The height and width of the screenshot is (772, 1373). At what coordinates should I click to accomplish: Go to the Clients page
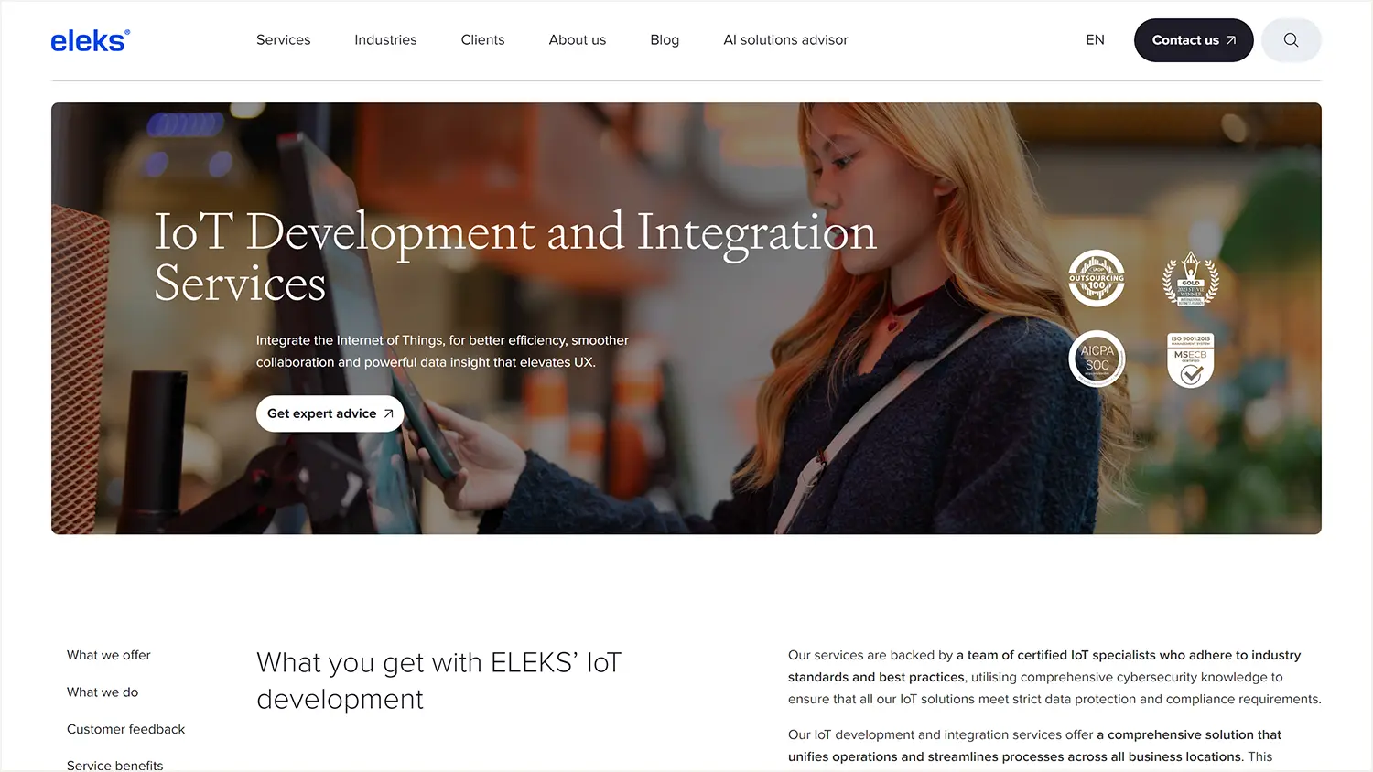[x=482, y=39]
